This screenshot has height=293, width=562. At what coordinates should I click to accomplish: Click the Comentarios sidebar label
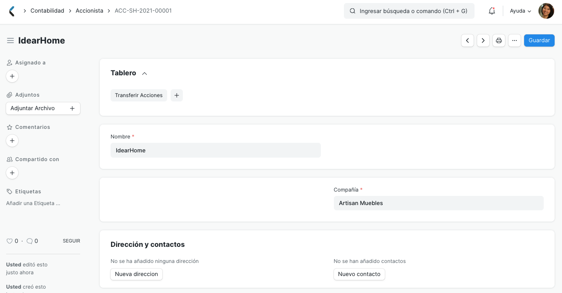pos(33,127)
